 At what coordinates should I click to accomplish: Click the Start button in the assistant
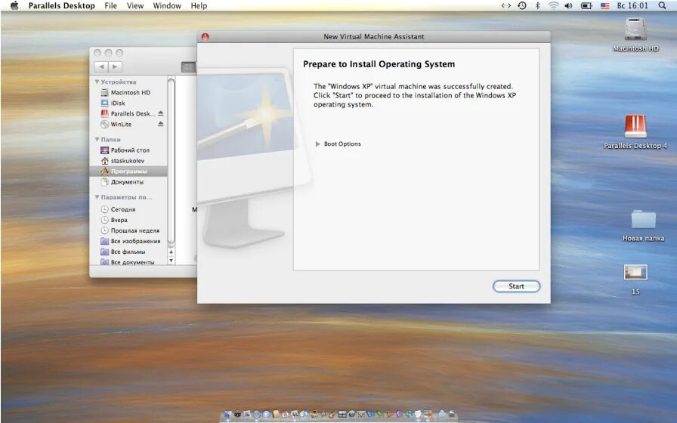click(x=516, y=286)
